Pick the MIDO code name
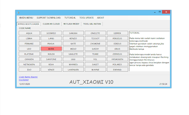 click(73, 49)
